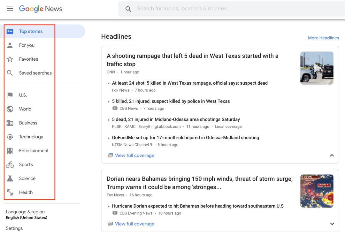345x236 pixels.
Task: Collapse the West Texas shooting story card
Action: coord(332,156)
